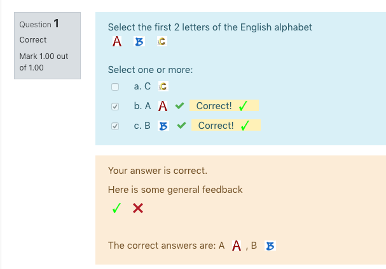Click the green tick icon in general feedback
Image resolution: width=386 pixels, height=269 pixels.
click(x=116, y=208)
